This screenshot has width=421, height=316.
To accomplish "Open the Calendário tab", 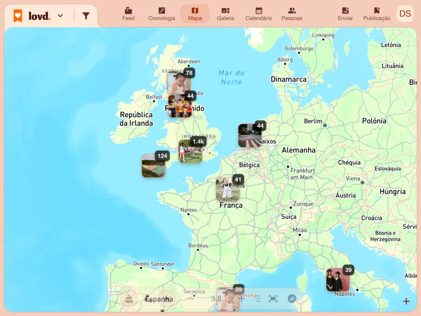I will point(259,14).
